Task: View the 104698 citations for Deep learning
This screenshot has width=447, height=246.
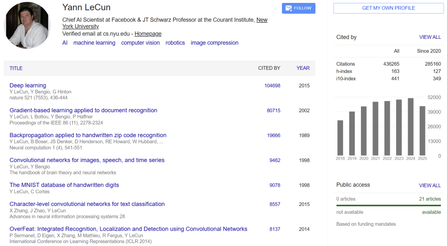Action: click(272, 86)
